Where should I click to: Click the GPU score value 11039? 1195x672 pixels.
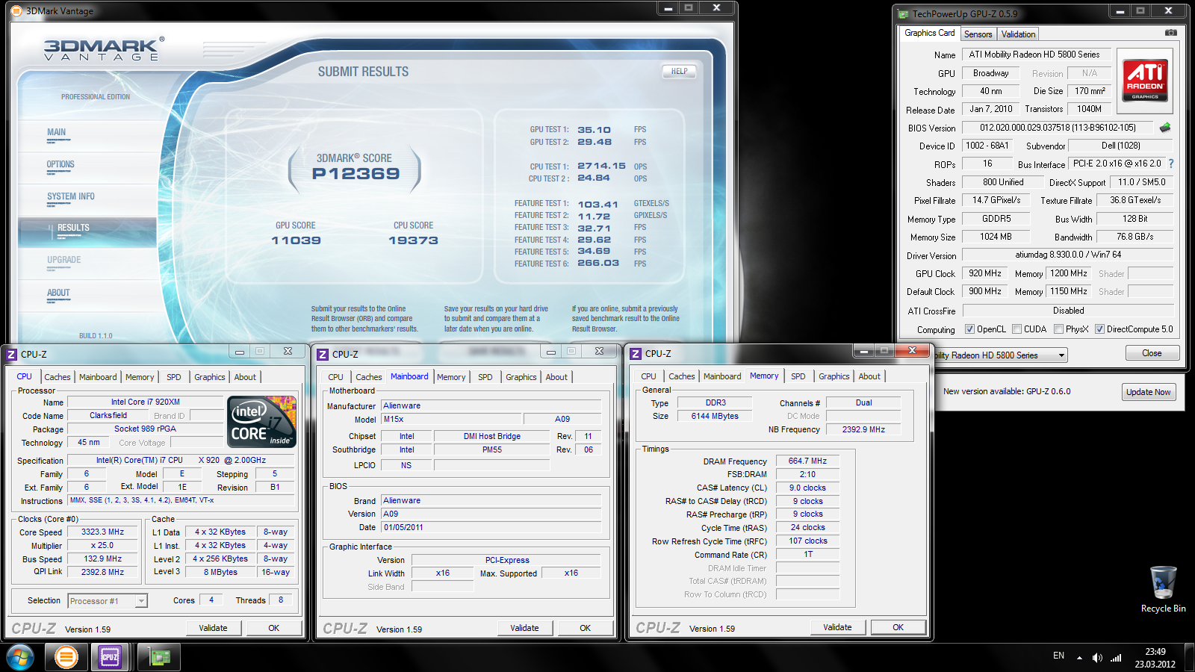(296, 240)
